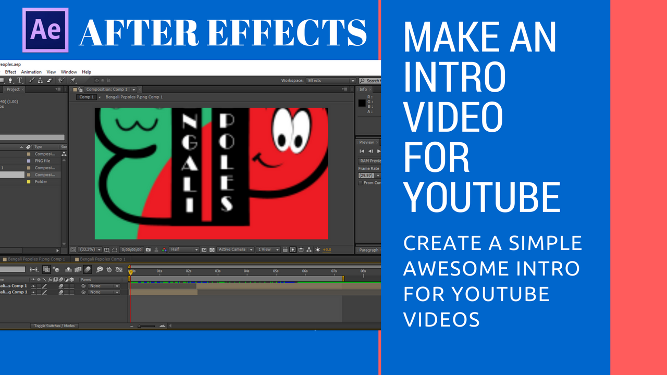Viewport: 667px width, 375px height.
Task: Switch to Bengali Pepoles Comp 1 timeline tab
Action: coord(100,259)
